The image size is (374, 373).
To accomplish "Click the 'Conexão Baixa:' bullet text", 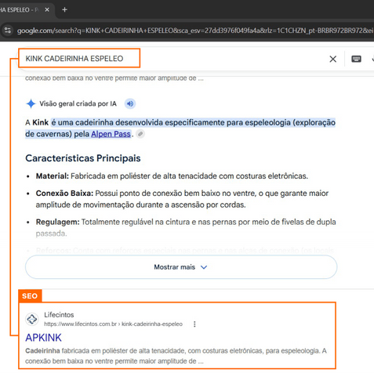I will 182,199.
